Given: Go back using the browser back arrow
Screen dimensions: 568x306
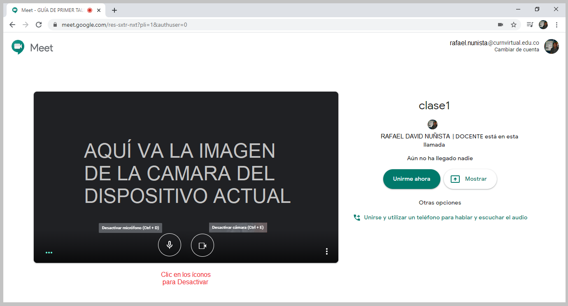Looking at the screenshot, I should coord(12,25).
